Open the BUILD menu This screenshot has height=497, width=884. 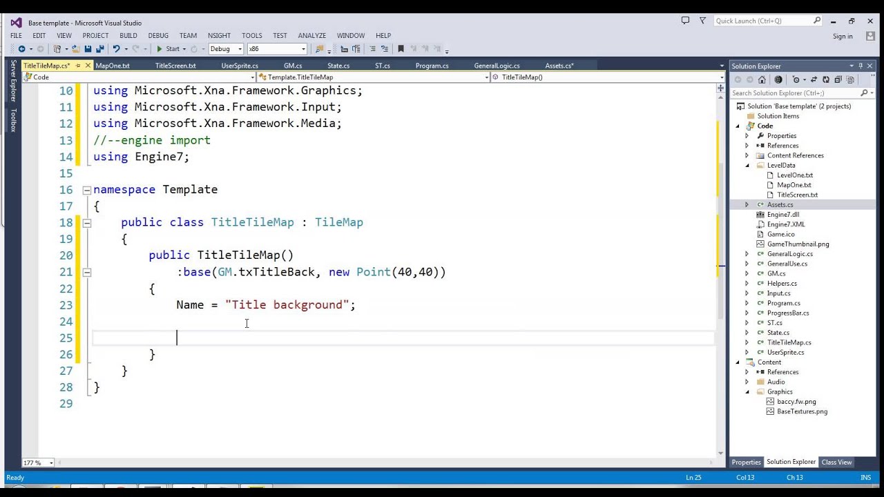128,35
